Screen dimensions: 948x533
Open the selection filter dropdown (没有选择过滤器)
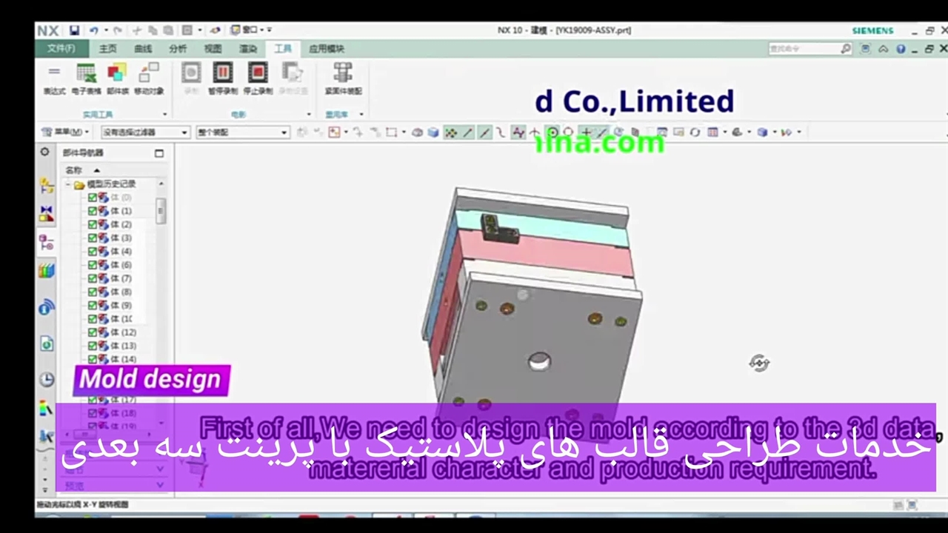[x=145, y=133]
